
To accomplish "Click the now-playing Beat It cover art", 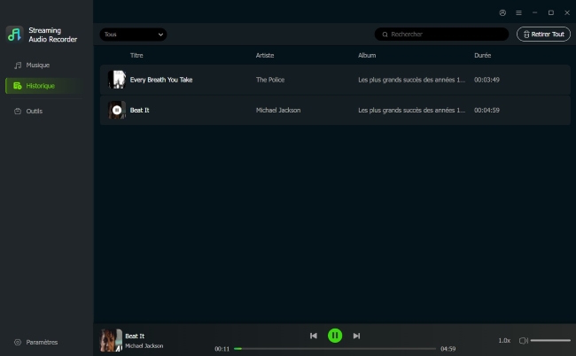I will tap(111, 340).
